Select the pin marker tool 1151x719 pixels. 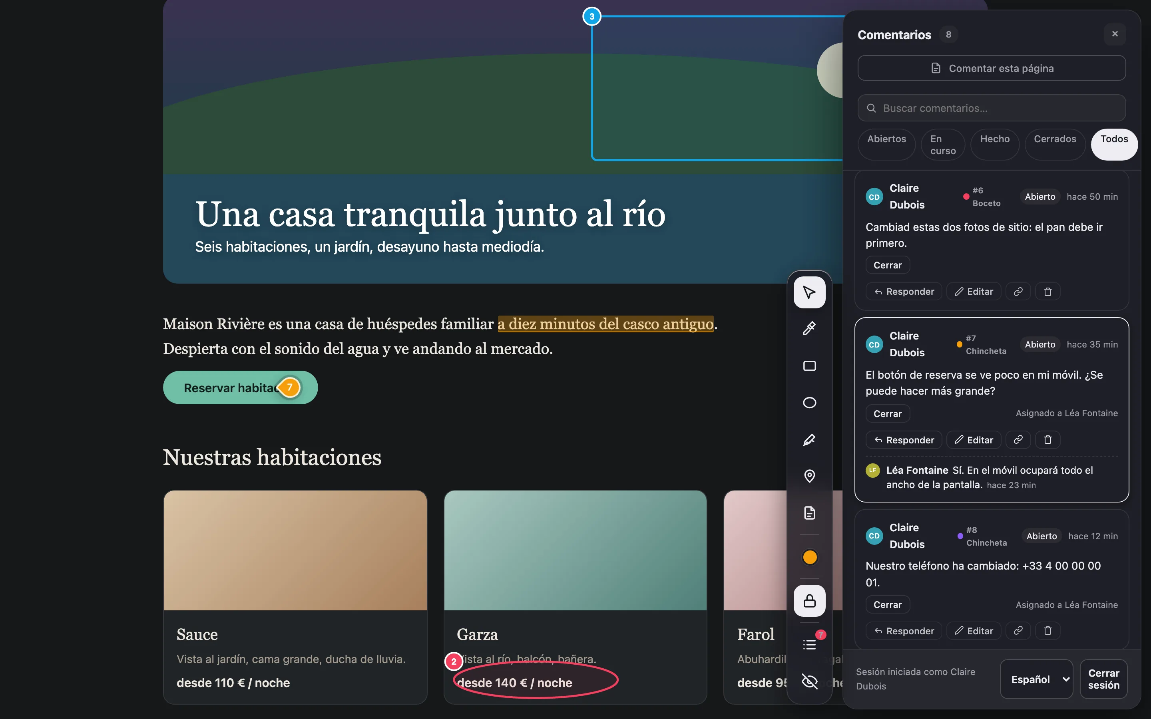tap(810, 476)
